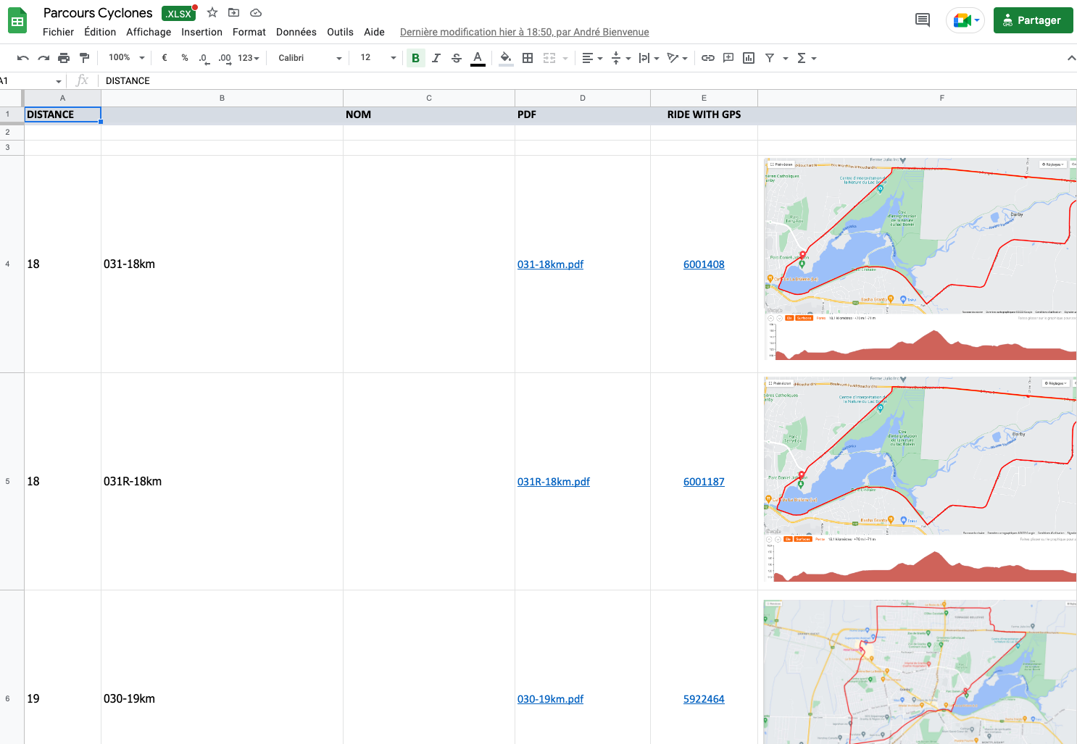
Task: Increase decimal places button
Action: (x=225, y=58)
